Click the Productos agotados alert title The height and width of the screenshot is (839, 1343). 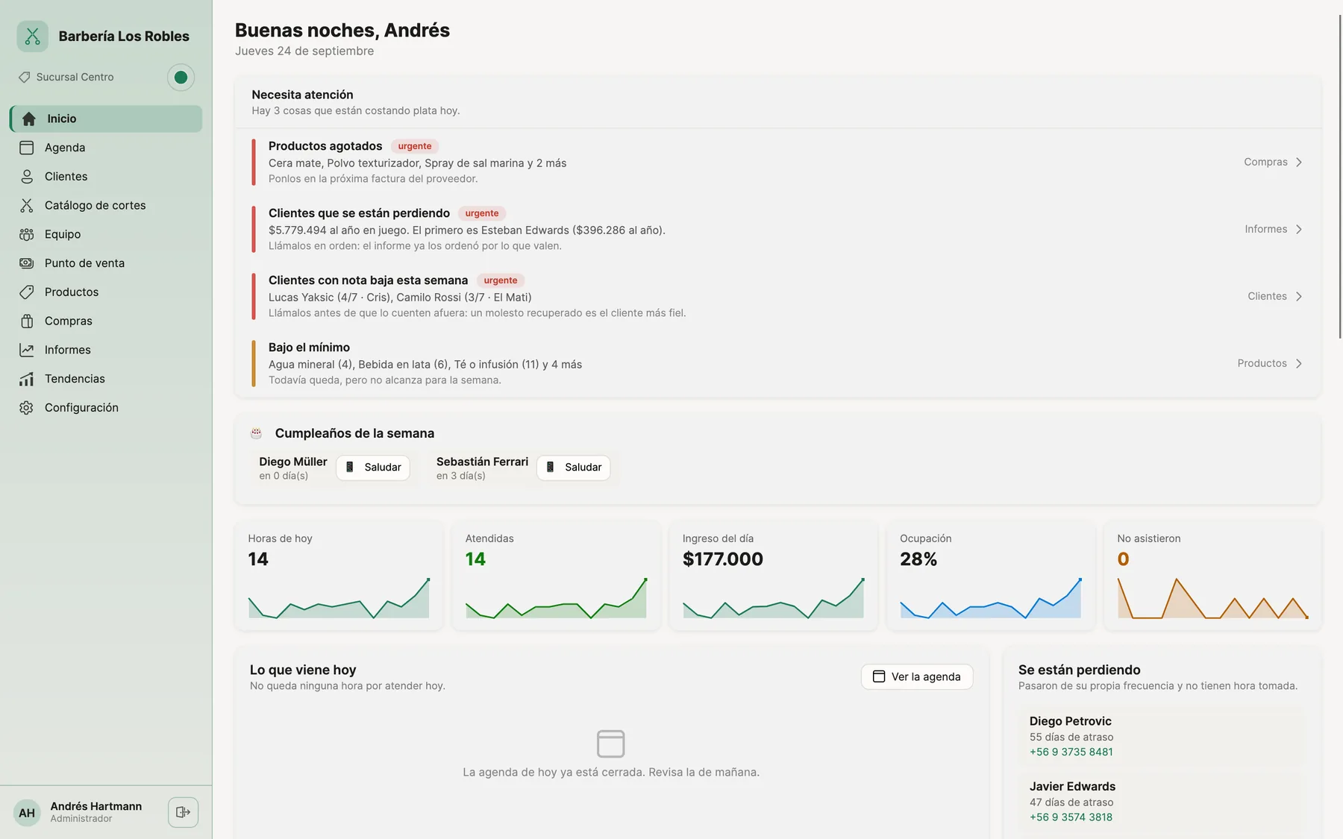coord(325,146)
